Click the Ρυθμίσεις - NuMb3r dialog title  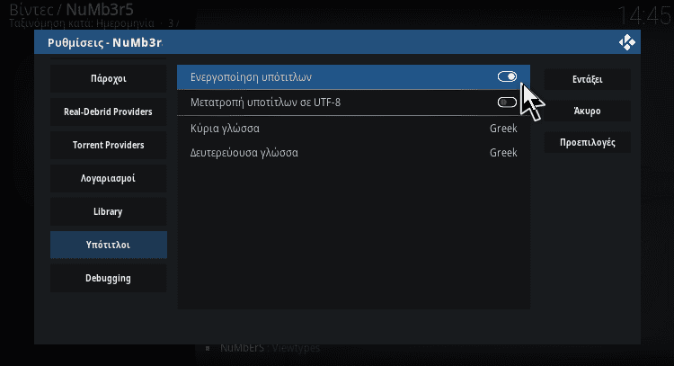105,42
